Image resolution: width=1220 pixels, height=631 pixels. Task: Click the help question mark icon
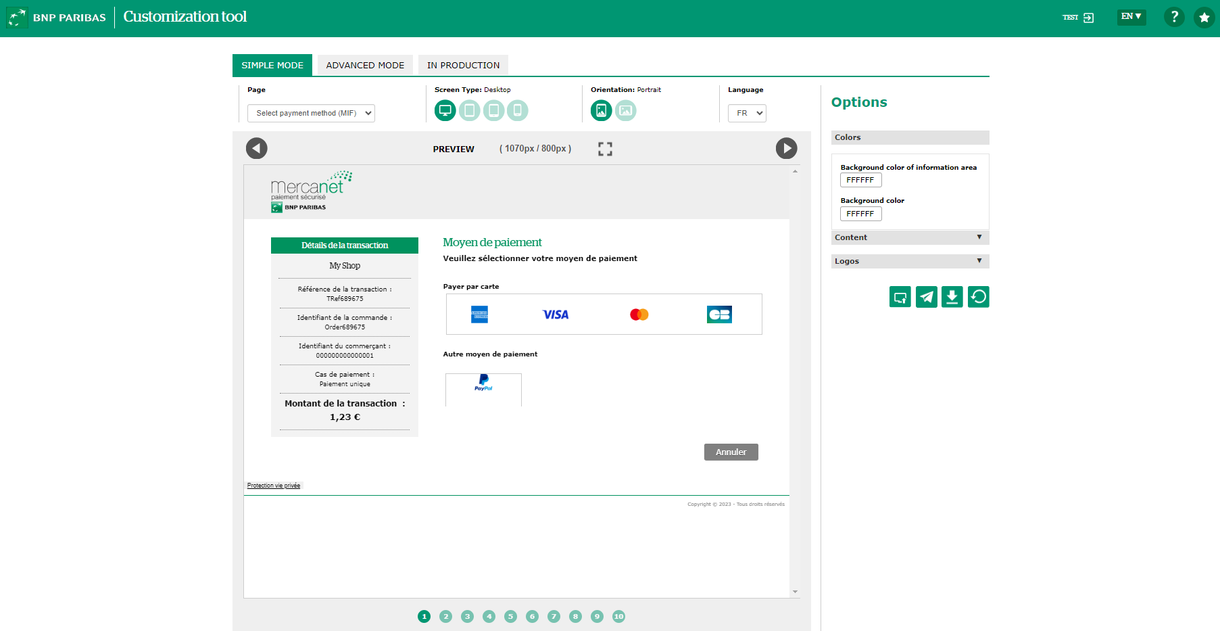click(x=1174, y=17)
